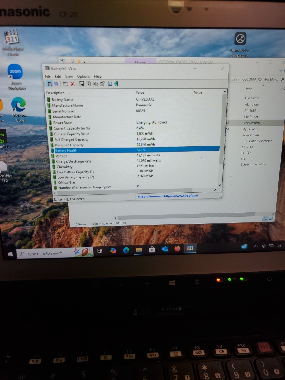Viewport: 285px width, 380px height.
Task: Open the Zoom Workplace desktop icon
Action: click(16, 77)
